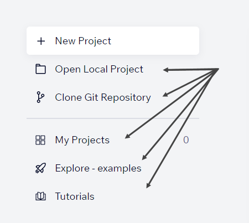Image resolution: width=249 pixels, height=223 pixels.
Task: Choose Clone Git Repository text
Action: pyautogui.click(x=103, y=97)
